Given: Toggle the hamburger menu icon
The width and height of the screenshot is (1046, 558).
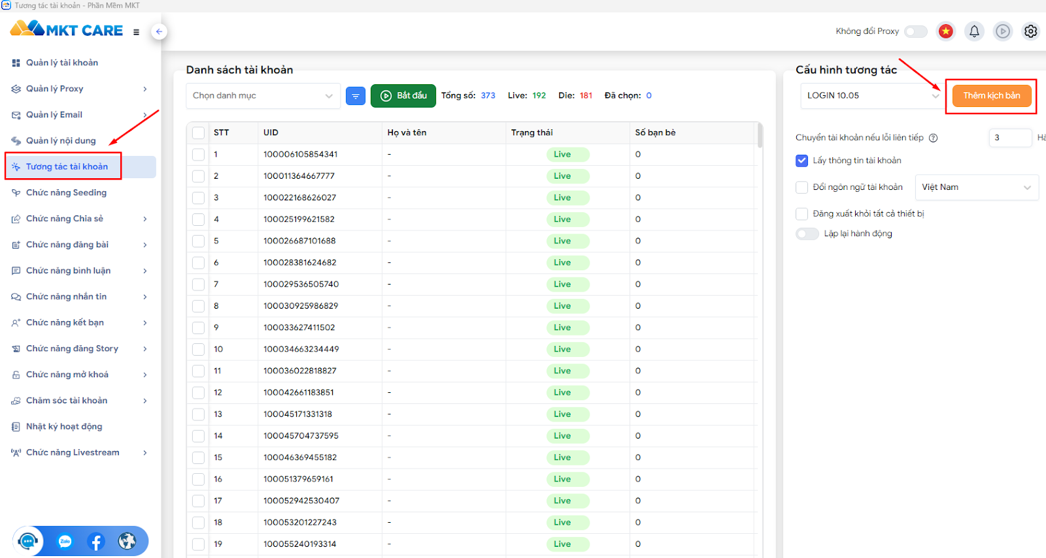Looking at the screenshot, I should [x=136, y=32].
